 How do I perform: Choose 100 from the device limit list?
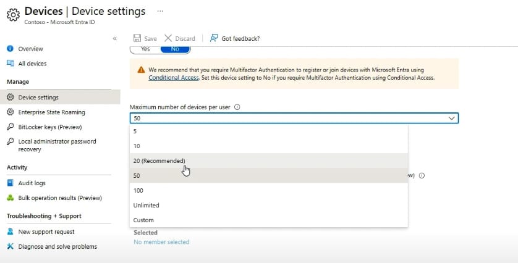pos(269,190)
